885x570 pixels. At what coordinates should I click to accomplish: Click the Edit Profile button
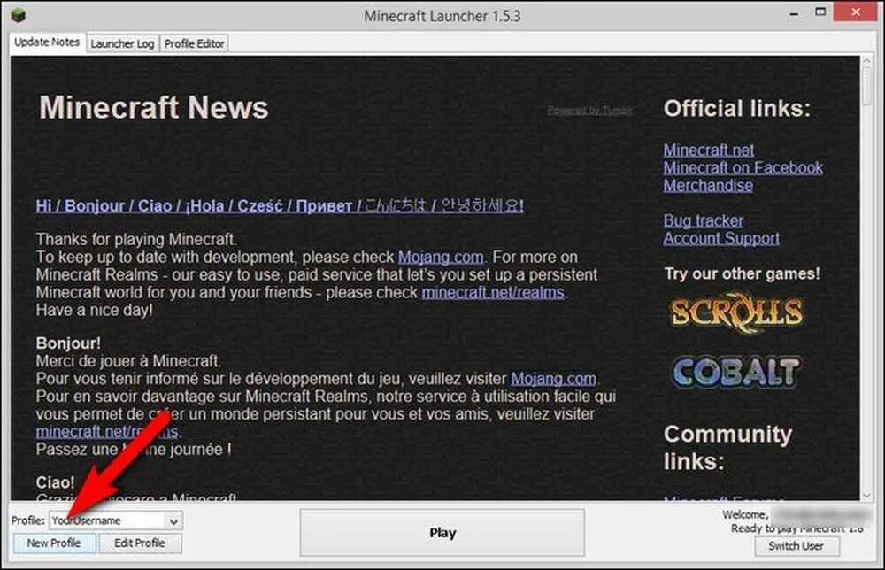point(140,543)
